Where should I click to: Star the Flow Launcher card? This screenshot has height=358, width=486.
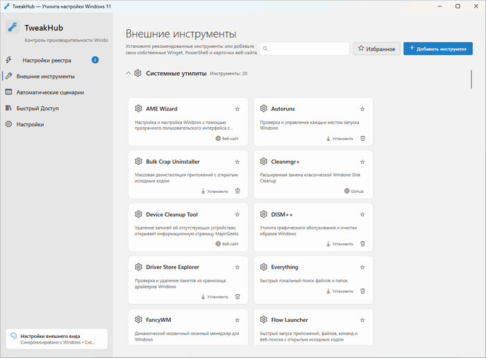tap(362, 321)
